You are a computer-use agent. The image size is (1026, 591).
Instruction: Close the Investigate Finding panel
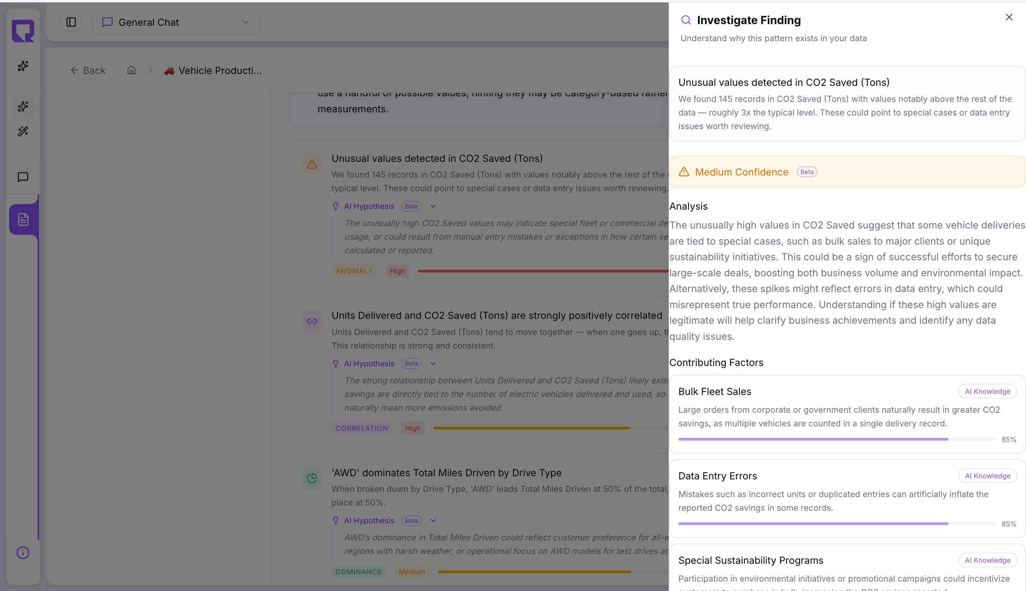click(x=1009, y=17)
